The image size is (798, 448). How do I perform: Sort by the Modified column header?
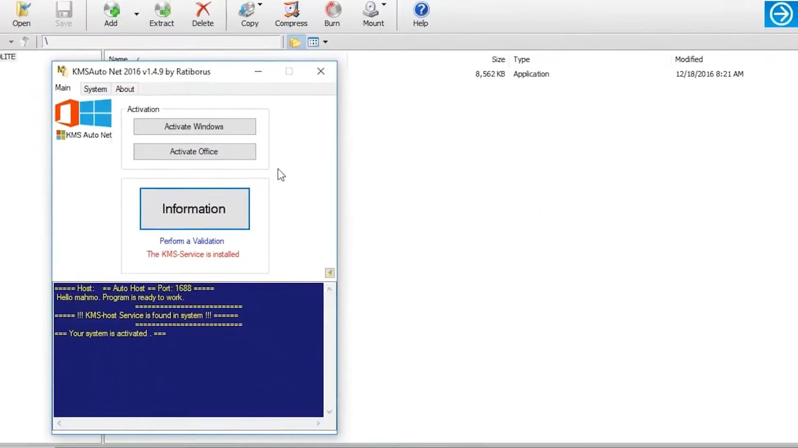coord(689,59)
